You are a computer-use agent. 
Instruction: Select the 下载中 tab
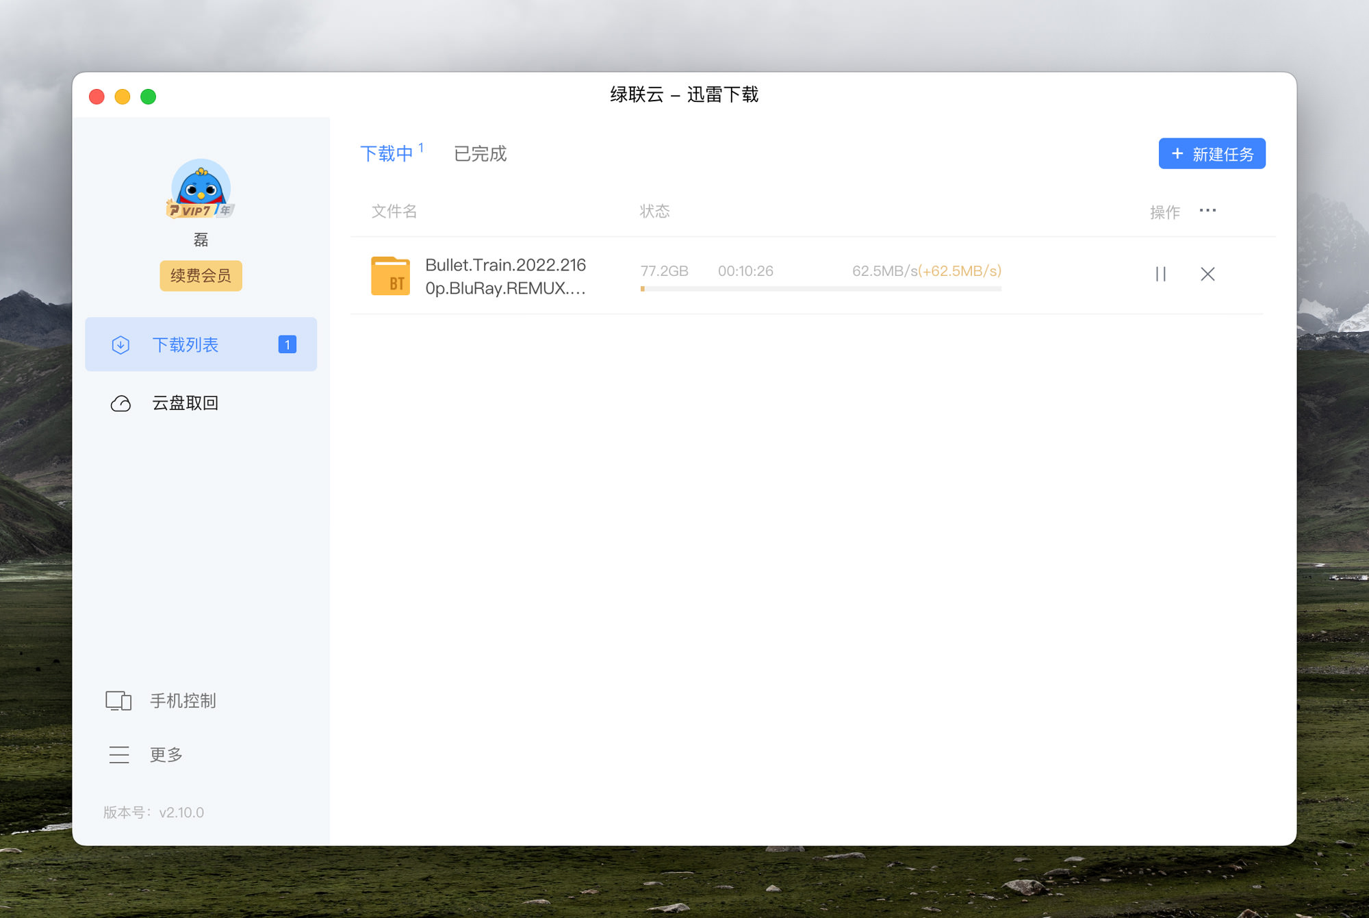387,153
